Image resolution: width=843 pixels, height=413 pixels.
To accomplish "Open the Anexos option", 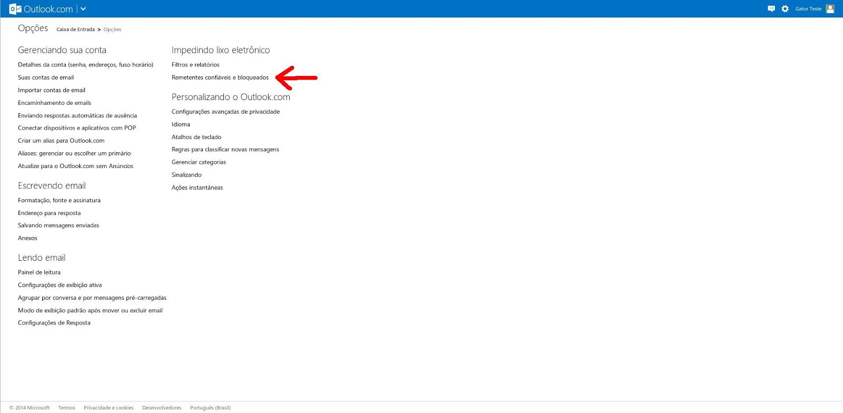I will (x=27, y=238).
